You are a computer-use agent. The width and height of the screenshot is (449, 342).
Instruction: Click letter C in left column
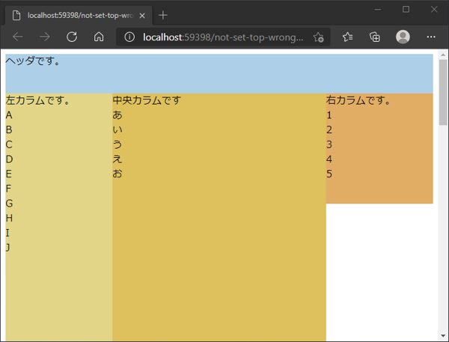[9, 144]
